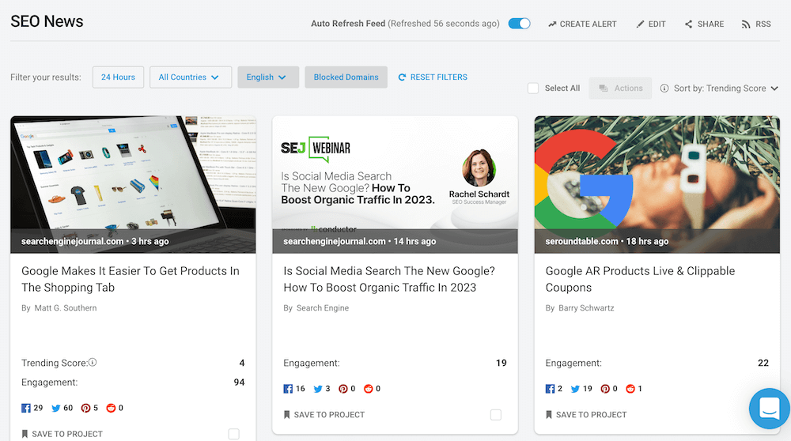The width and height of the screenshot is (791, 441).
Task: Disable the Auto Refresh Feed toggle
Action: pos(519,24)
